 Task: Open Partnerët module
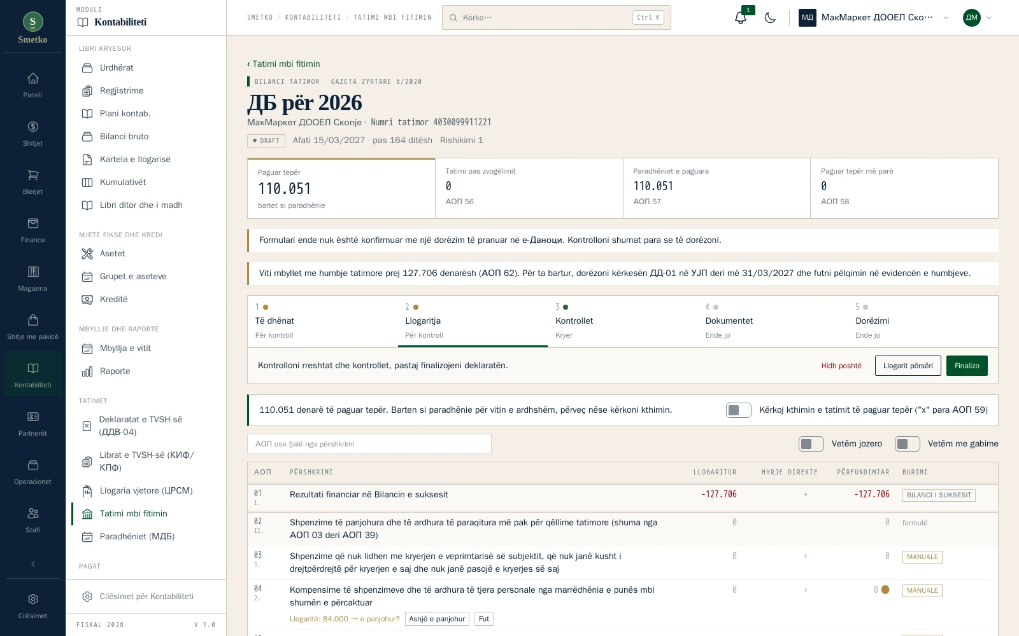[x=32, y=424]
